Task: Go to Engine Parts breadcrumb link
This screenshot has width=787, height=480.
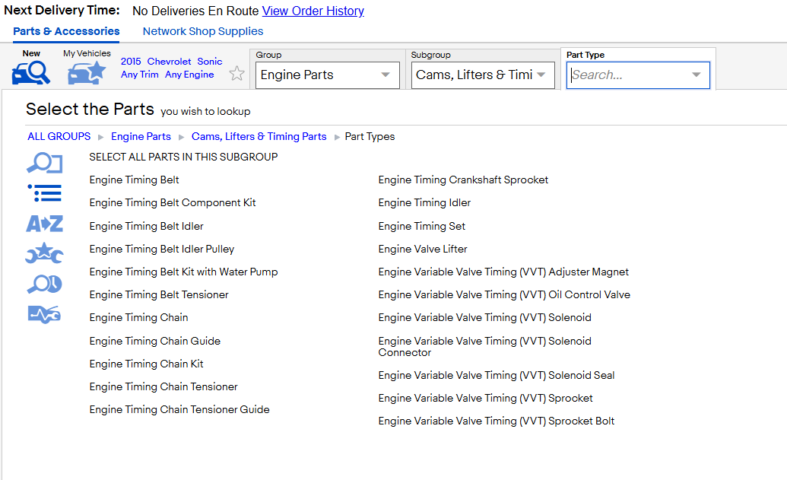Action: [x=141, y=137]
